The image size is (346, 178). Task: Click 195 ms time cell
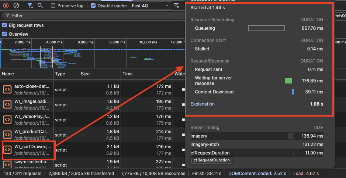pyautogui.click(x=163, y=102)
